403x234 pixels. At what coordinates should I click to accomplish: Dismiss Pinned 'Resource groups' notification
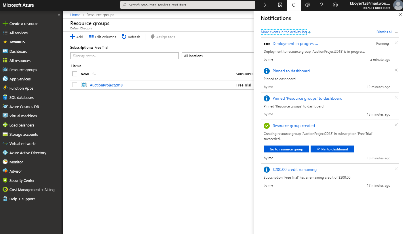coord(396,97)
